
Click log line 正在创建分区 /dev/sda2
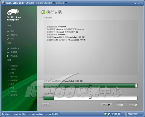56,35
